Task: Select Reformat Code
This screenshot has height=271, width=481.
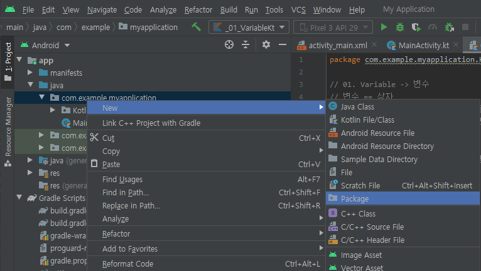Action: (x=206, y=263)
